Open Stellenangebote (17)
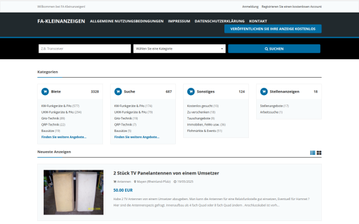 tap(275, 106)
